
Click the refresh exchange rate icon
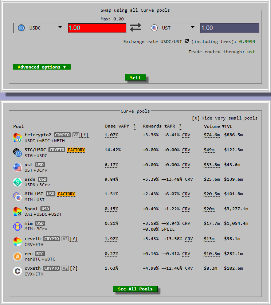tap(186, 41)
